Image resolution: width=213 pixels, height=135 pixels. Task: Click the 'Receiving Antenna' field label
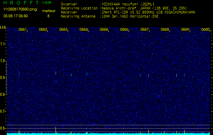pos(78,17)
